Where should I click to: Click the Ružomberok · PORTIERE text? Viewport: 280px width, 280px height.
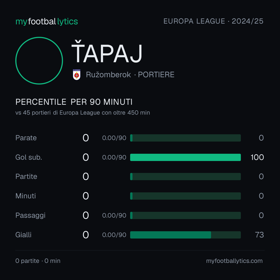(x=130, y=75)
